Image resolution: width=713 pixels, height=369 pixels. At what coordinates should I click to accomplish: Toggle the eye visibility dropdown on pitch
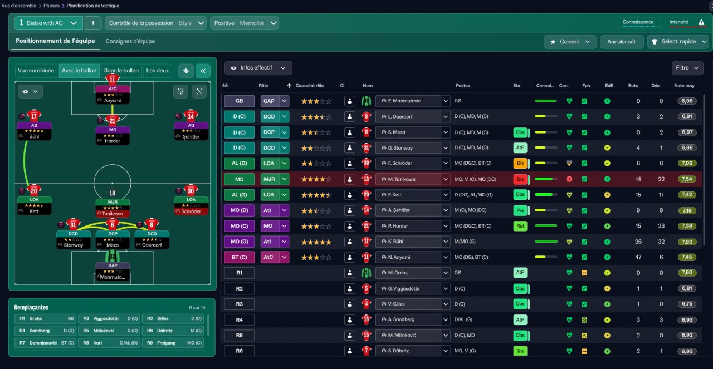tap(30, 91)
